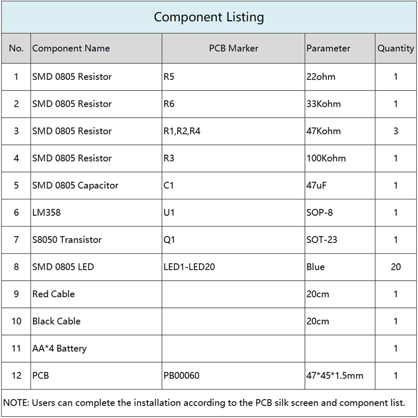Click the SMD 0805 Capacitor cell
Image resolution: width=418 pixels, height=418 pixels.
pyautogui.click(x=75, y=185)
